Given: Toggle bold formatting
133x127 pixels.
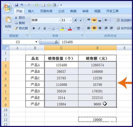Looking at the screenshot, I should (34, 28).
